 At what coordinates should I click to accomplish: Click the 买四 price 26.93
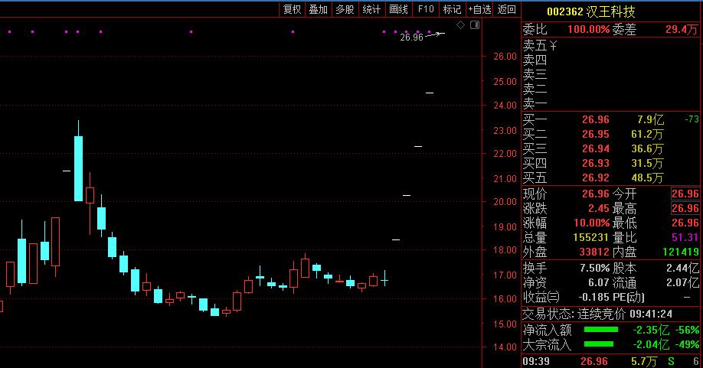pos(595,164)
